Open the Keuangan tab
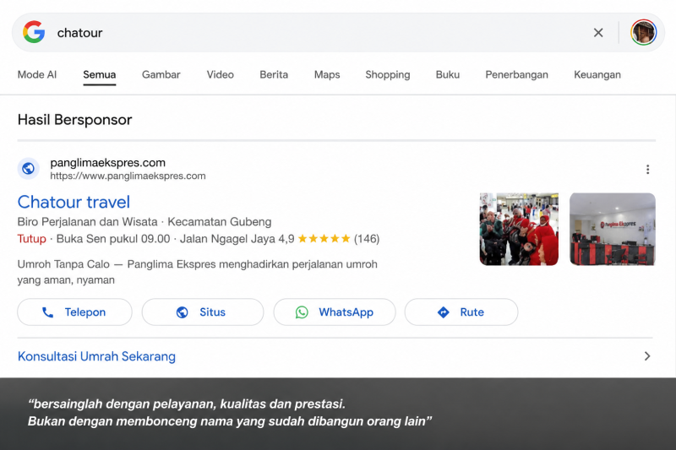 click(x=597, y=74)
